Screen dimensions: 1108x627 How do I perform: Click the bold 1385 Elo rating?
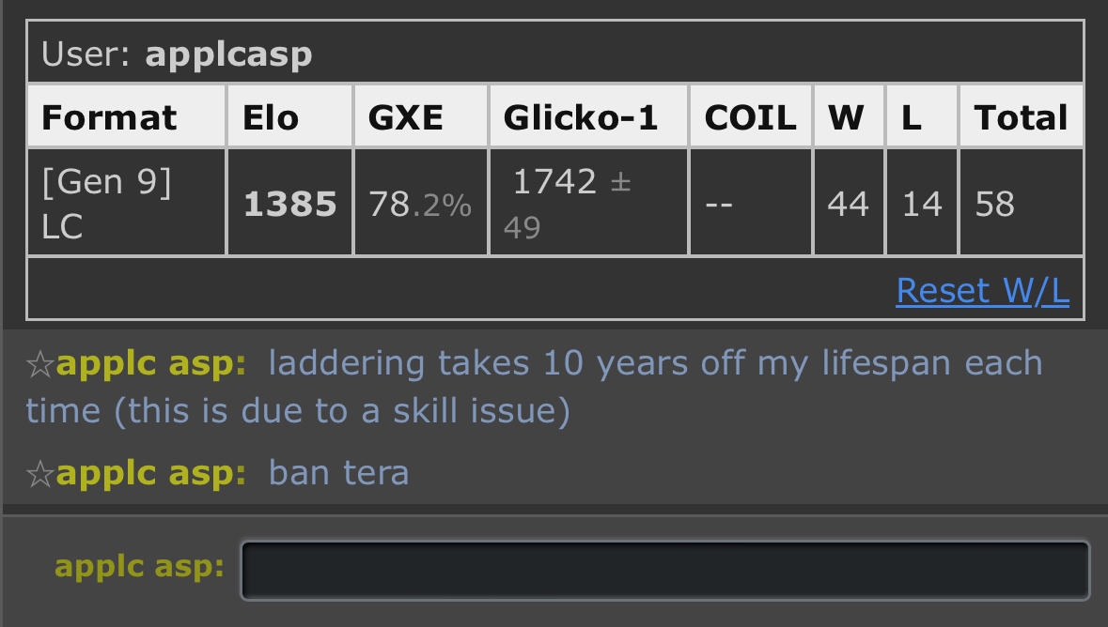pyautogui.click(x=289, y=204)
